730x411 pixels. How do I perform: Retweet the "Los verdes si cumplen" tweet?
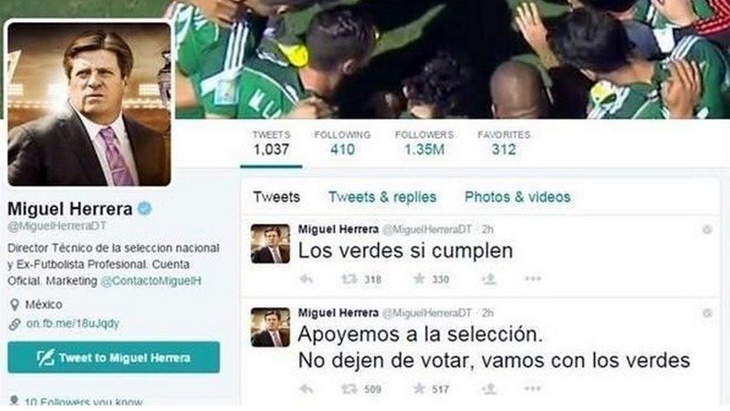[x=349, y=279]
